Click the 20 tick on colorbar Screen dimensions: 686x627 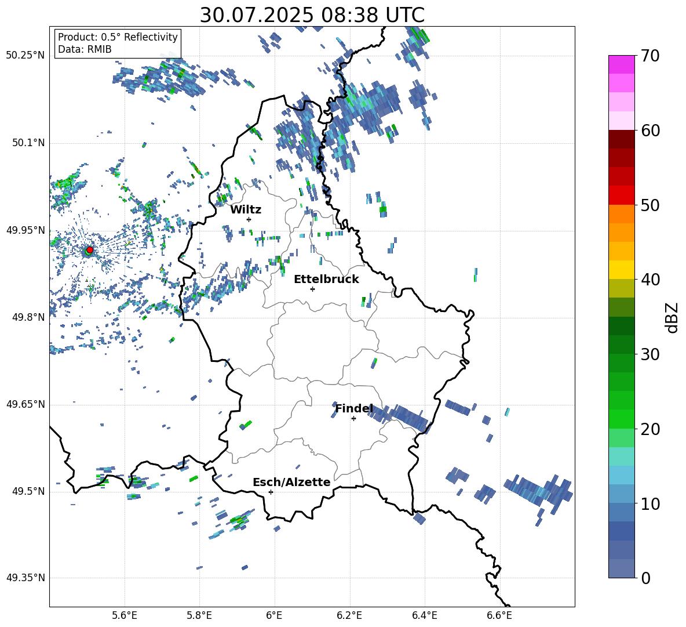tap(650, 429)
